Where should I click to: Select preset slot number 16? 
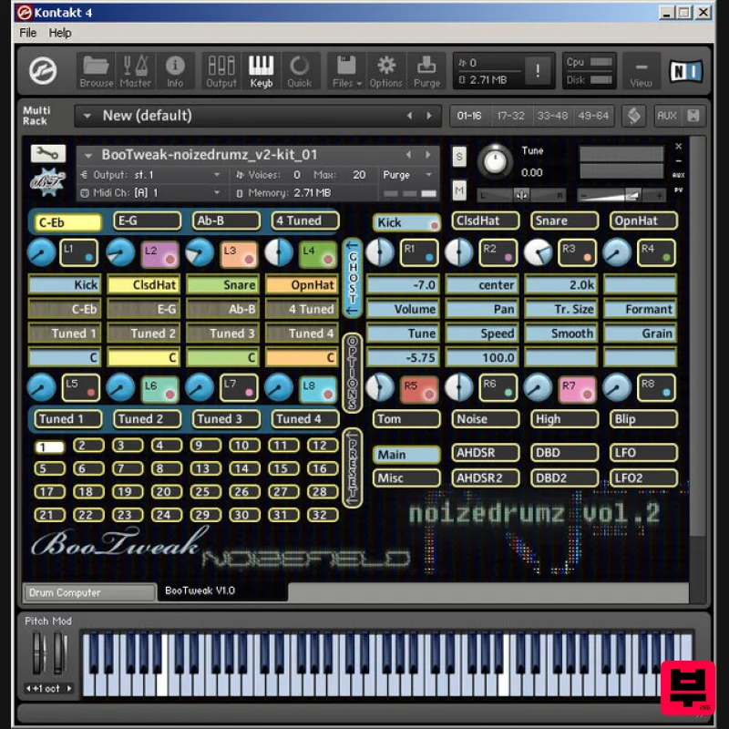323,468
